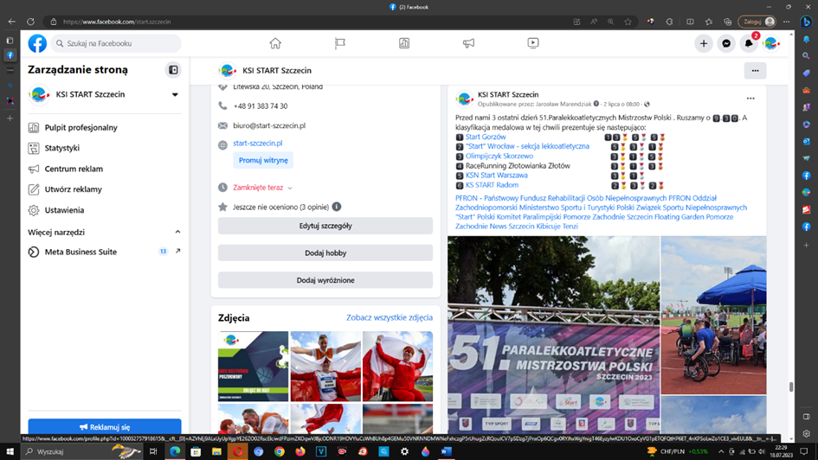Click Reklamuj się button
The width and height of the screenshot is (818, 460).
105,426
